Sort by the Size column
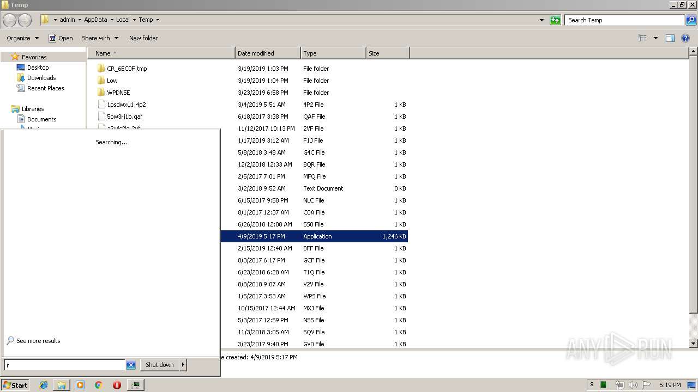The width and height of the screenshot is (698, 392). [388, 53]
